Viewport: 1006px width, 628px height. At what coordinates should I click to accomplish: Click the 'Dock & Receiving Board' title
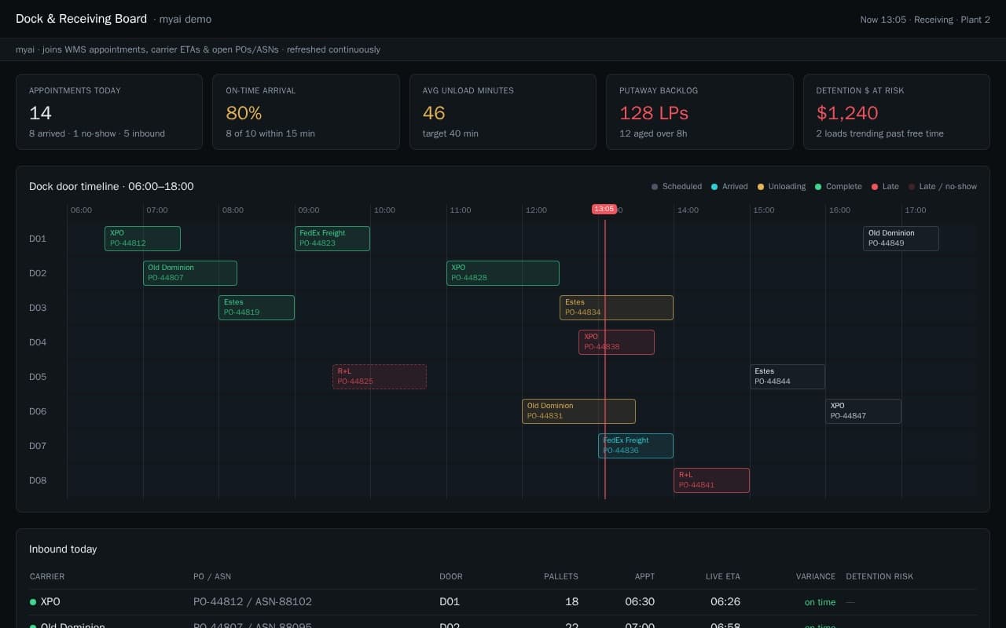[81, 19]
